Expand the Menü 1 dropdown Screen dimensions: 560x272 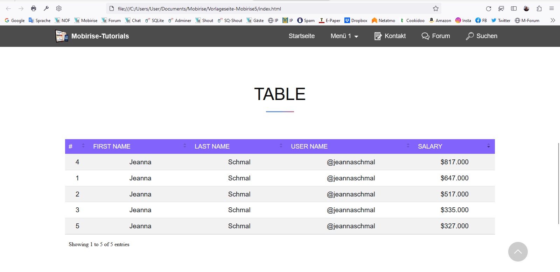point(344,36)
